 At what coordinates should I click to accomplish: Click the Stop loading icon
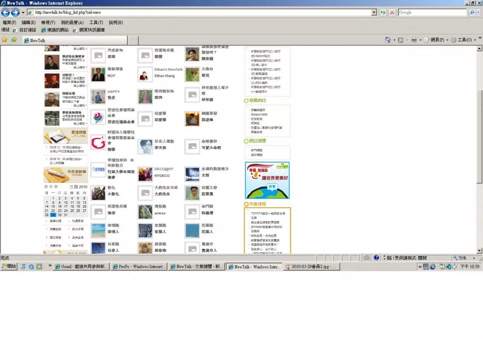[392, 12]
